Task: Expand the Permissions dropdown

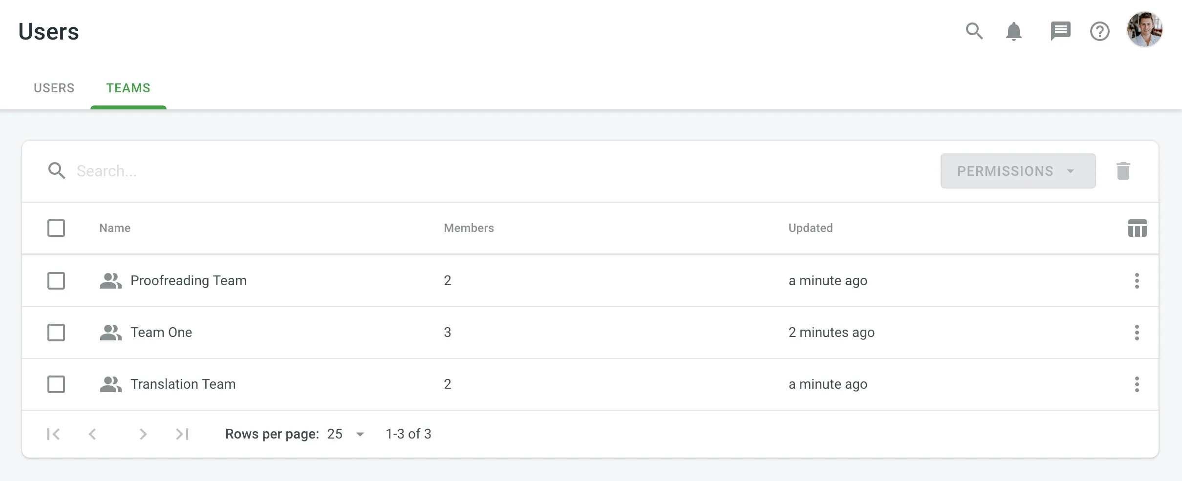Action: click(x=1018, y=171)
